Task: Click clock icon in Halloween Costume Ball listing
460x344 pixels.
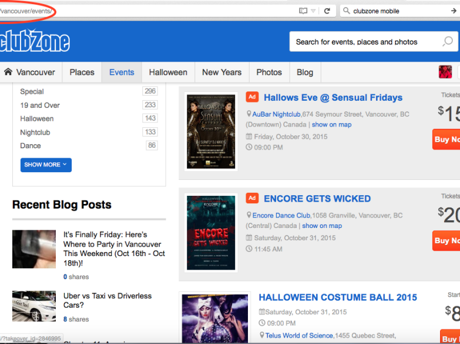Action: pyautogui.click(x=261, y=323)
